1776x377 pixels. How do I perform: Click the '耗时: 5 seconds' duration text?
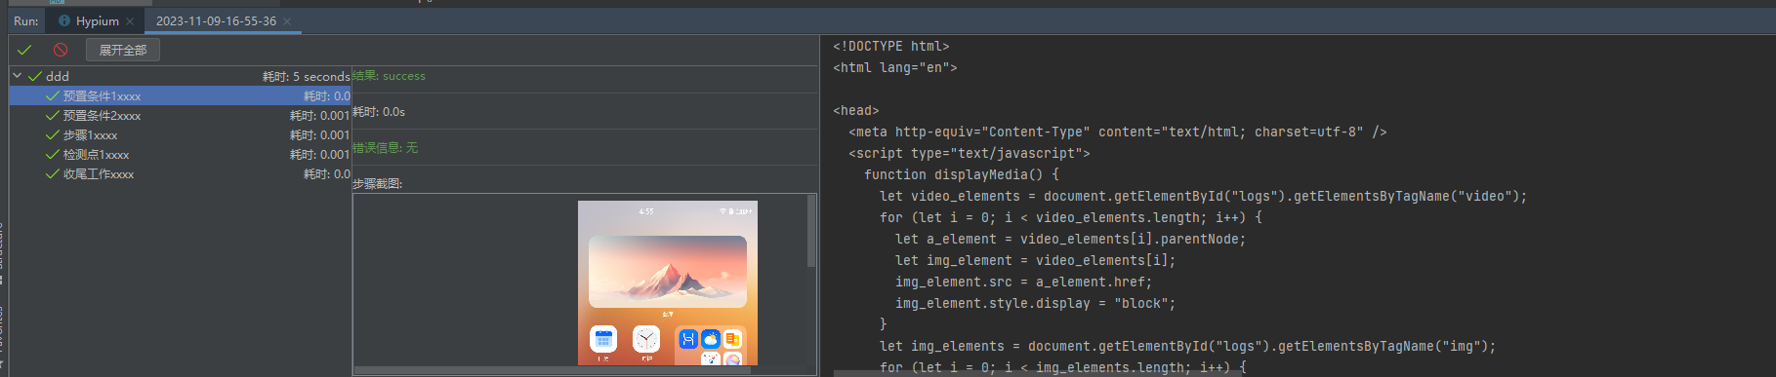pyautogui.click(x=306, y=76)
